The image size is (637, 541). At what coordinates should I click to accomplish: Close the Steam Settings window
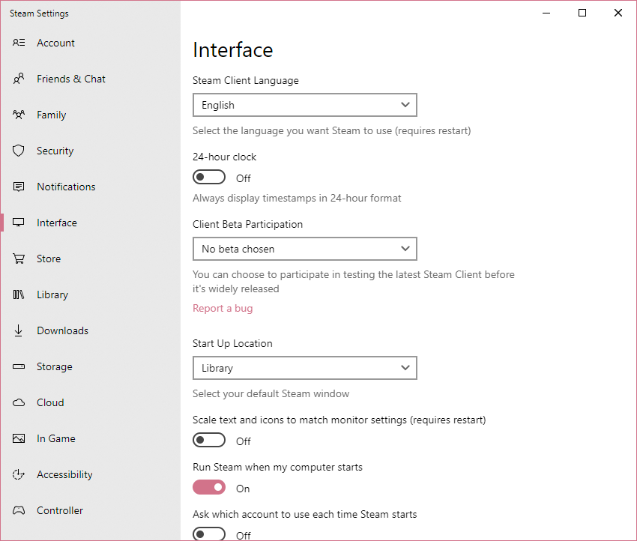coord(618,13)
